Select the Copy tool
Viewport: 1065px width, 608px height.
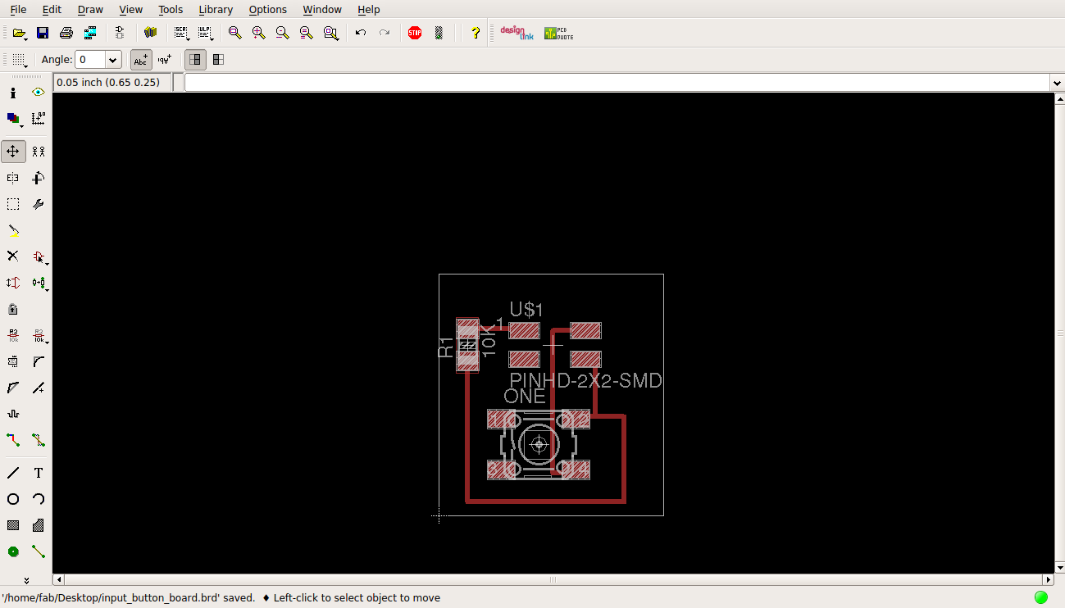click(x=39, y=152)
